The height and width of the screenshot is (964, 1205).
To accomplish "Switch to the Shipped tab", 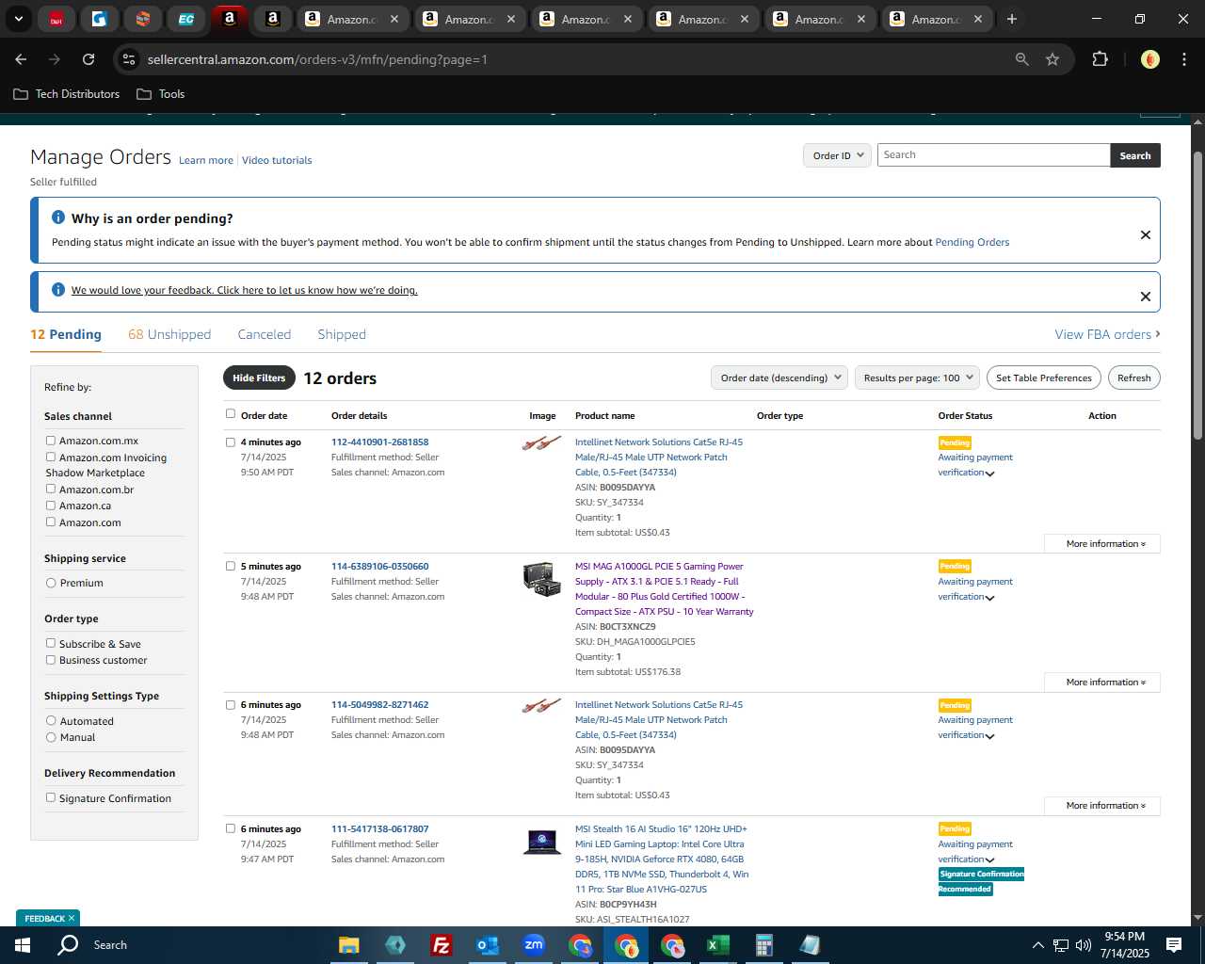I will coord(342,334).
